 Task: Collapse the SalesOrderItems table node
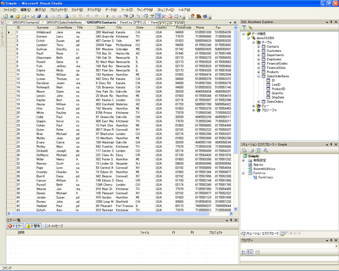pos(259,76)
